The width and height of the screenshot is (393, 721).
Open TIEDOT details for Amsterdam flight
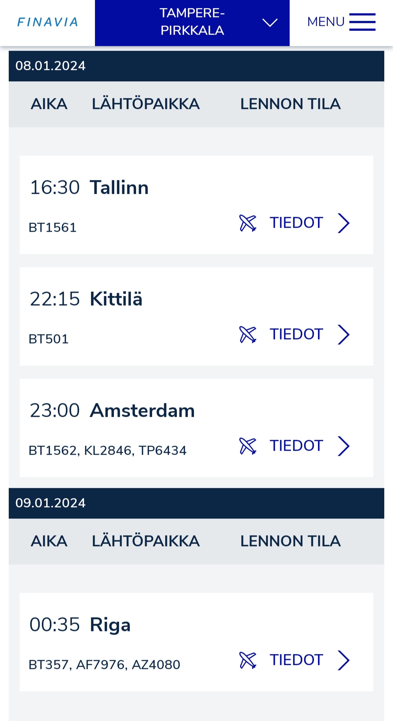pos(296,446)
